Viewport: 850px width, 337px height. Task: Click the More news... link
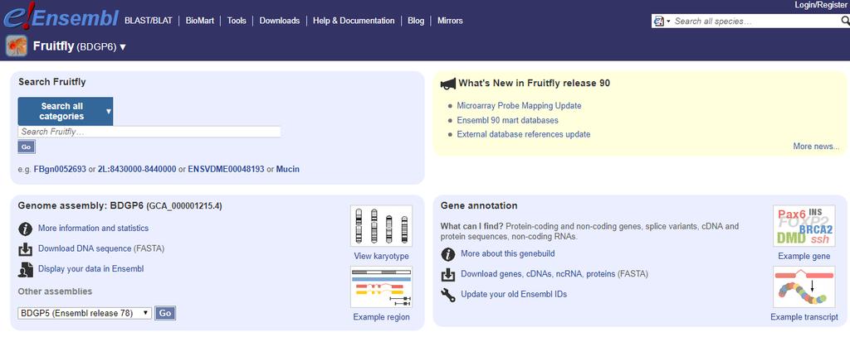click(x=816, y=146)
